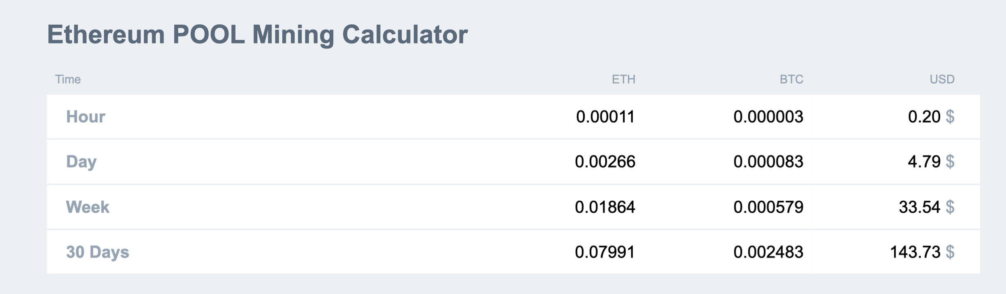Image resolution: width=1006 pixels, height=294 pixels.
Task: Click the hourly BTC value 0.000003
Action: [x=768, y=117]
